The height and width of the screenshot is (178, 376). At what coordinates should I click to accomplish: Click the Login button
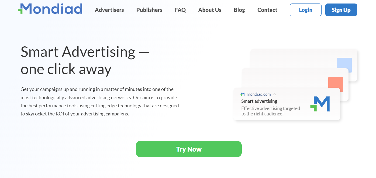point(305,10)
